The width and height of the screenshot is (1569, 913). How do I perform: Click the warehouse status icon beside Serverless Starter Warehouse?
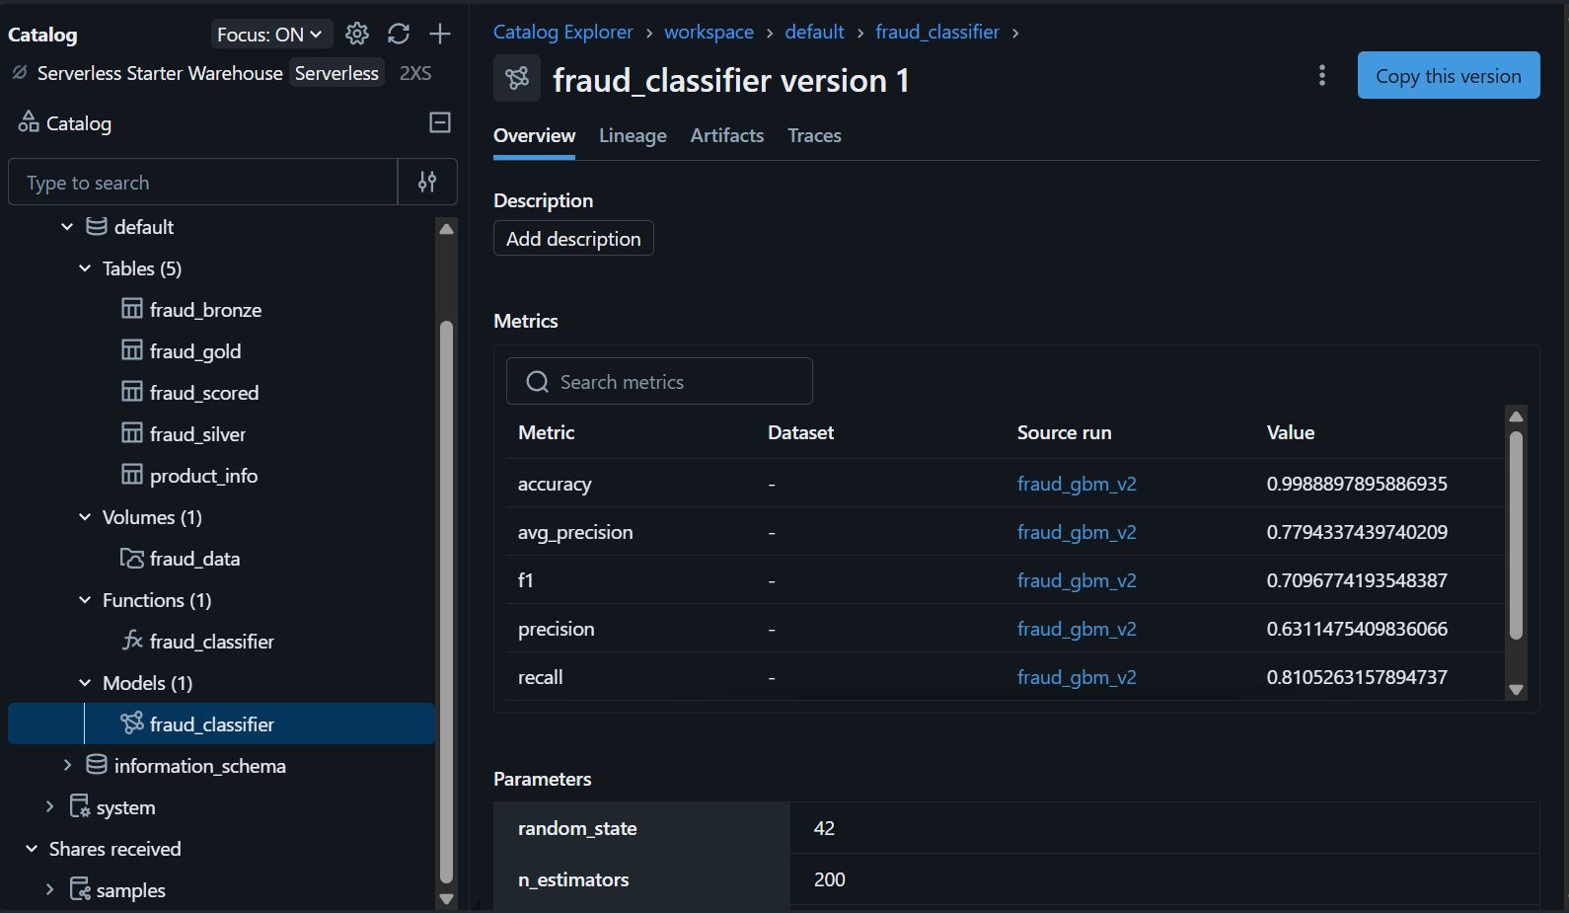(20, 72)
